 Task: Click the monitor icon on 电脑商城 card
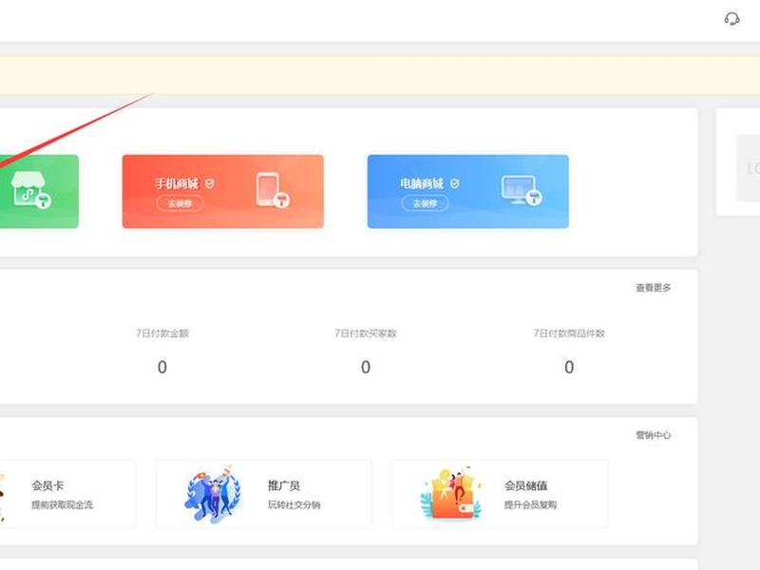[522, 190]
